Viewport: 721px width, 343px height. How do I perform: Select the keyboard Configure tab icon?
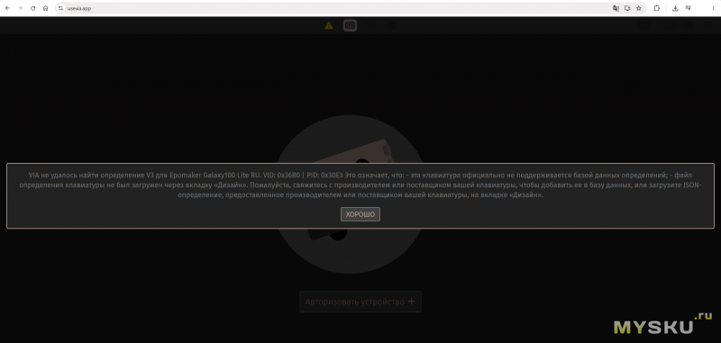[350, 26]
